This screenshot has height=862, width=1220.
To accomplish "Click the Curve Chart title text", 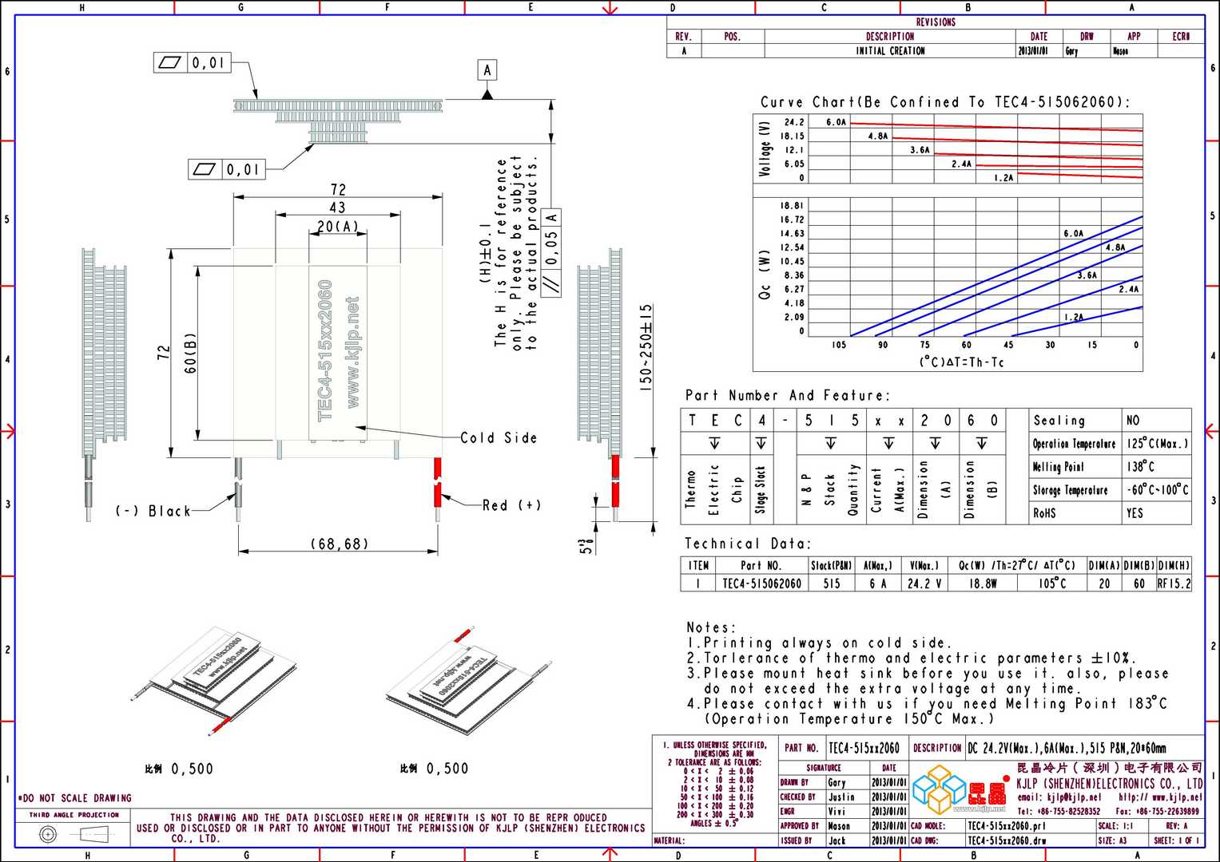I will (946, 102).
